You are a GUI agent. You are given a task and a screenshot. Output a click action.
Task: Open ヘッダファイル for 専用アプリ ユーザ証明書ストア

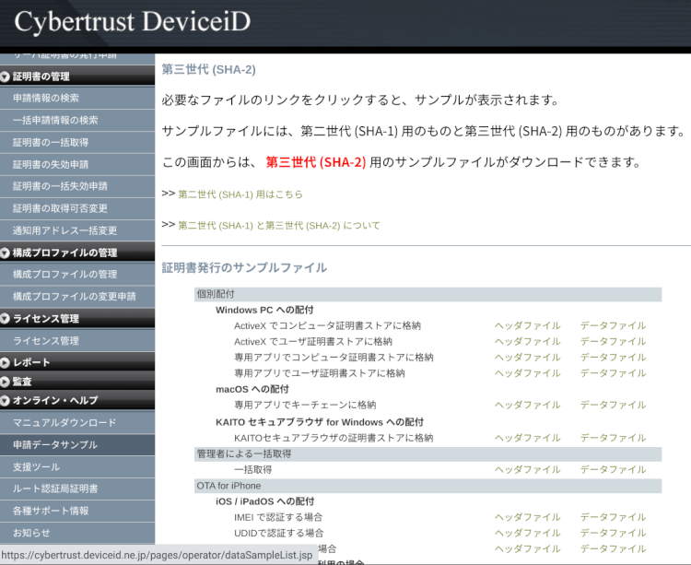click(528, 373)
